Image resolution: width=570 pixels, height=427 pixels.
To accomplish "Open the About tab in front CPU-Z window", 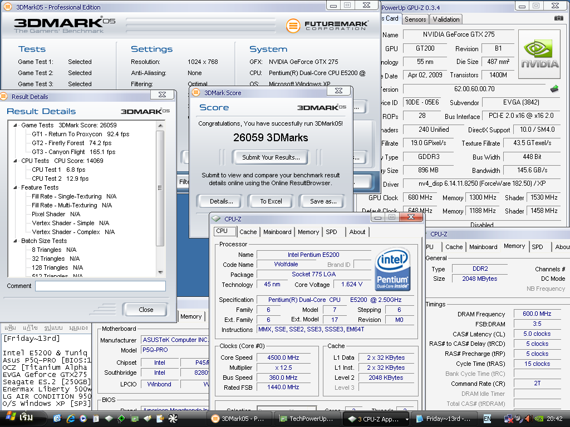I will tap(357, 232).
